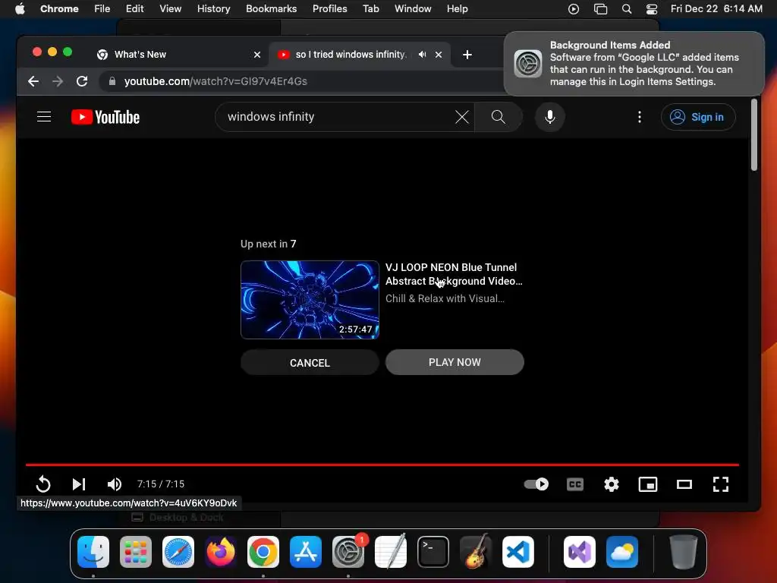Click the YouTube logo
This screenshot has width=777, height=583.
105,117
